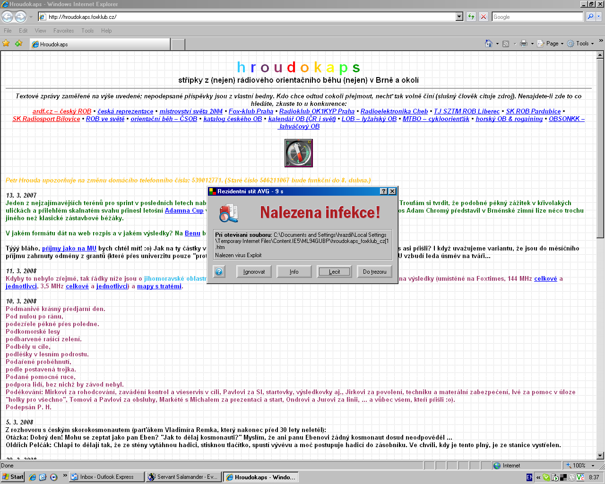Viewport: 605px width, 484px height.
Task: Expand the recent pages dropdown next to Forward
Action: click(x=31, y=17)
